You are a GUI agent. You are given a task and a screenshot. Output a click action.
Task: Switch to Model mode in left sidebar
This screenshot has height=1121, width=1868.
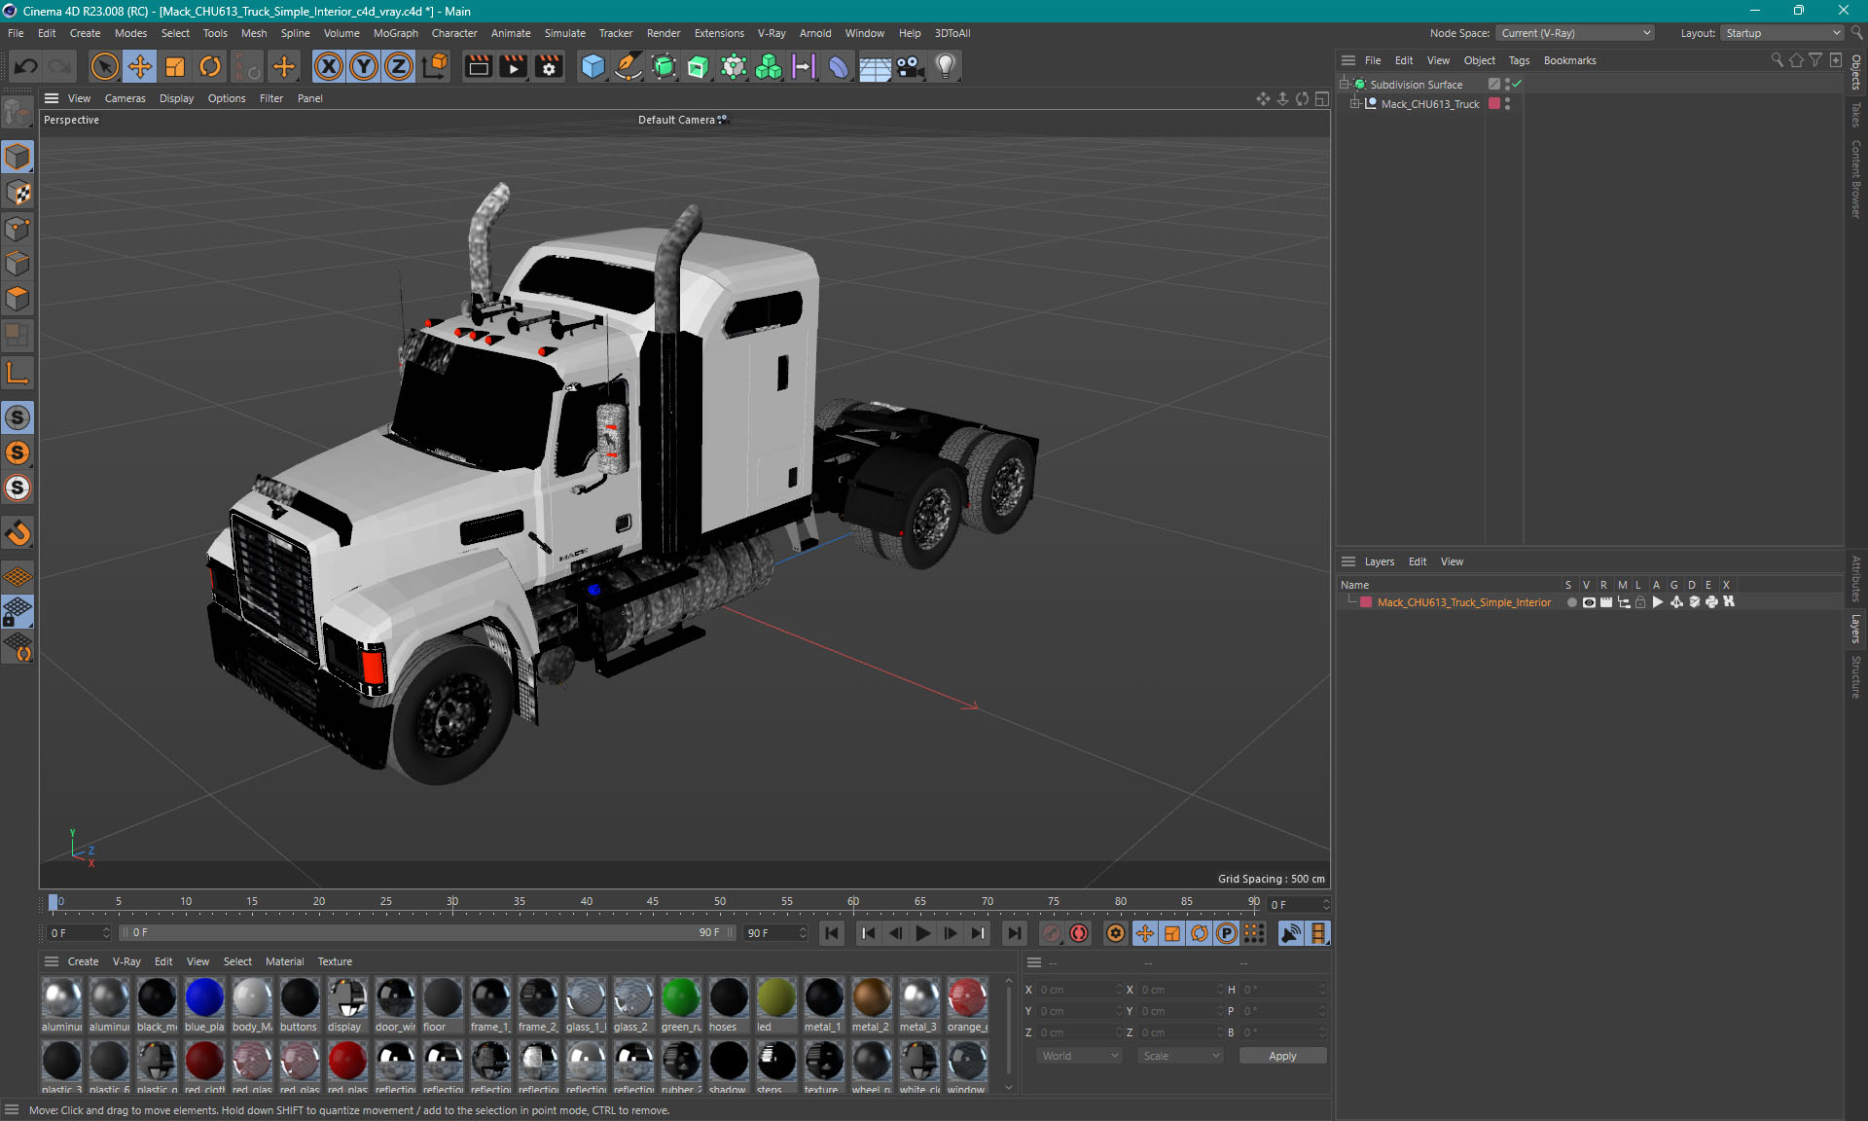click(18, 157)
